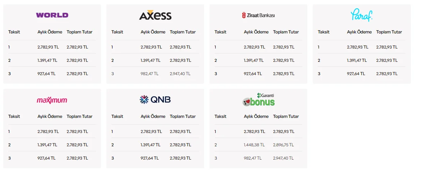Click World 3-installment monthly 927,64 TL
The image size is (432, 170).
coord(46,74)
